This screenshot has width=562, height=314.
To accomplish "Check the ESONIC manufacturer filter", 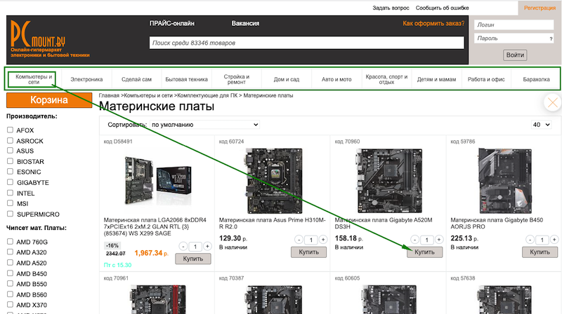I will [x=10, y=172].
